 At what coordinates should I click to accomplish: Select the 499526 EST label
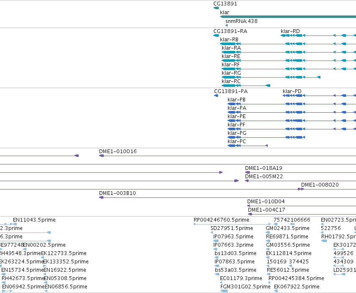(343, 254)
